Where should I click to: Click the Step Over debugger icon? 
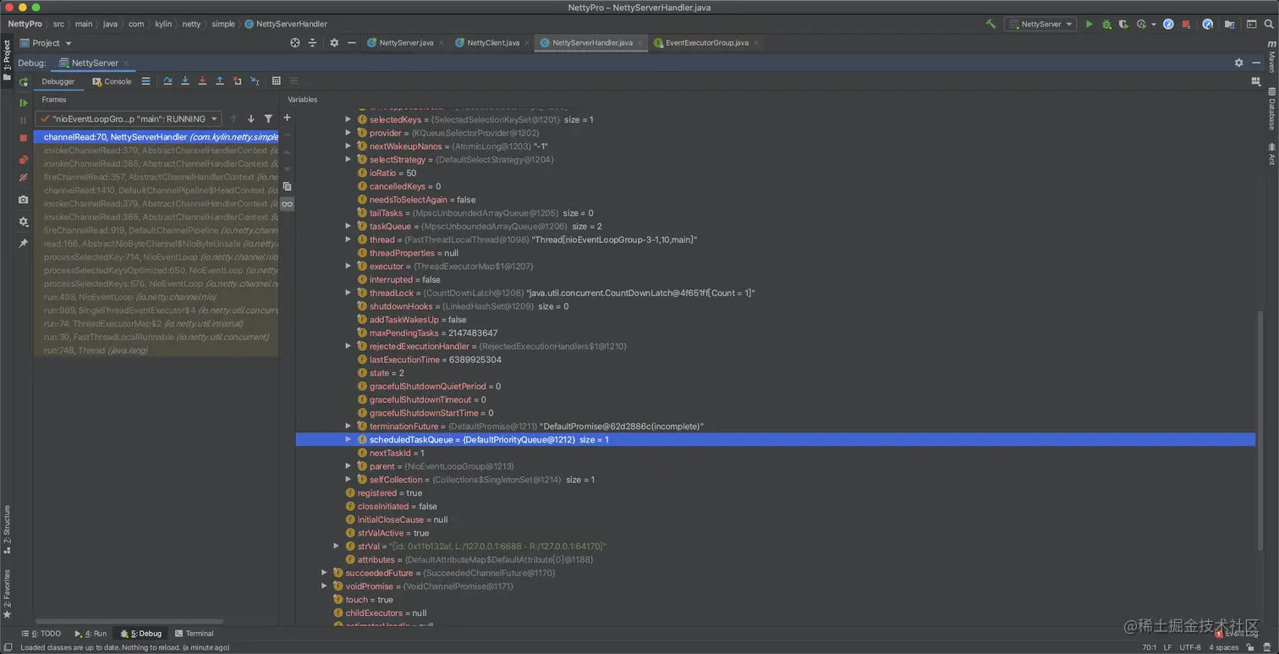[x=167, y=81]
